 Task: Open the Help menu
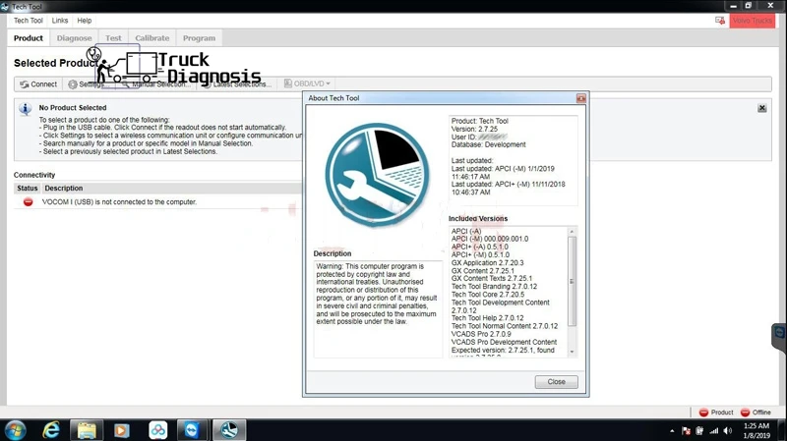click(x=85, y=21)
